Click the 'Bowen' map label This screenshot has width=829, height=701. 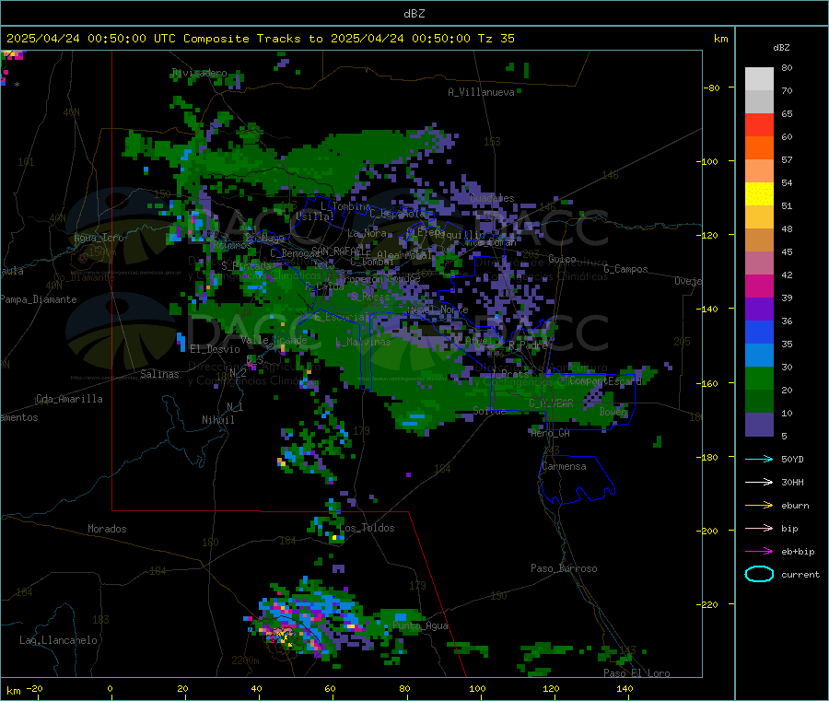613,411
